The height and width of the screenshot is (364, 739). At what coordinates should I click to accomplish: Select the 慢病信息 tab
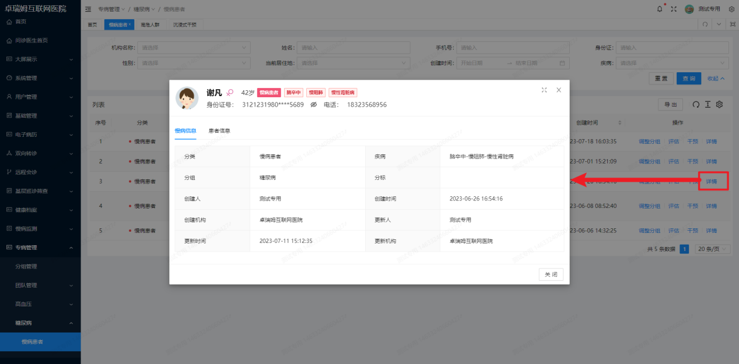(x=185, y=130)
